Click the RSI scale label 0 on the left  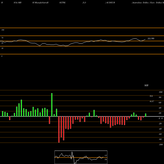coord(2,56)
